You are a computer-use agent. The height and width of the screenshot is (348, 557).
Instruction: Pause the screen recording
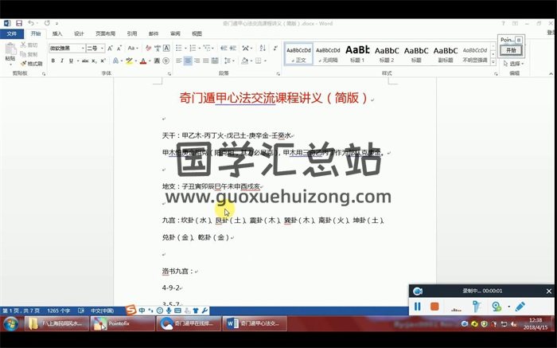418,306
